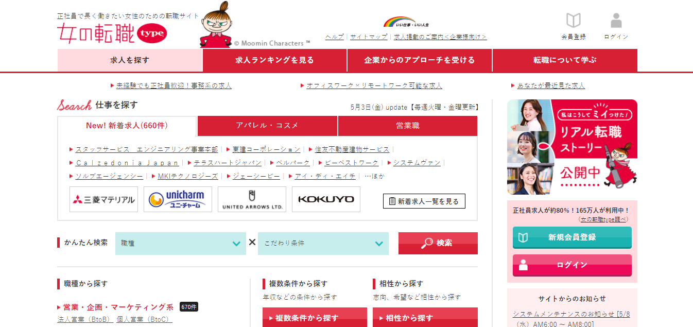Screen dimensions: 693x327
Task: Switch to the New! 新着求人(660件) tab
Action: point(127,126)
